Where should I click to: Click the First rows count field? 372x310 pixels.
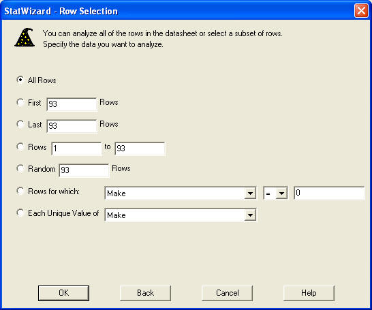(72, 104)
